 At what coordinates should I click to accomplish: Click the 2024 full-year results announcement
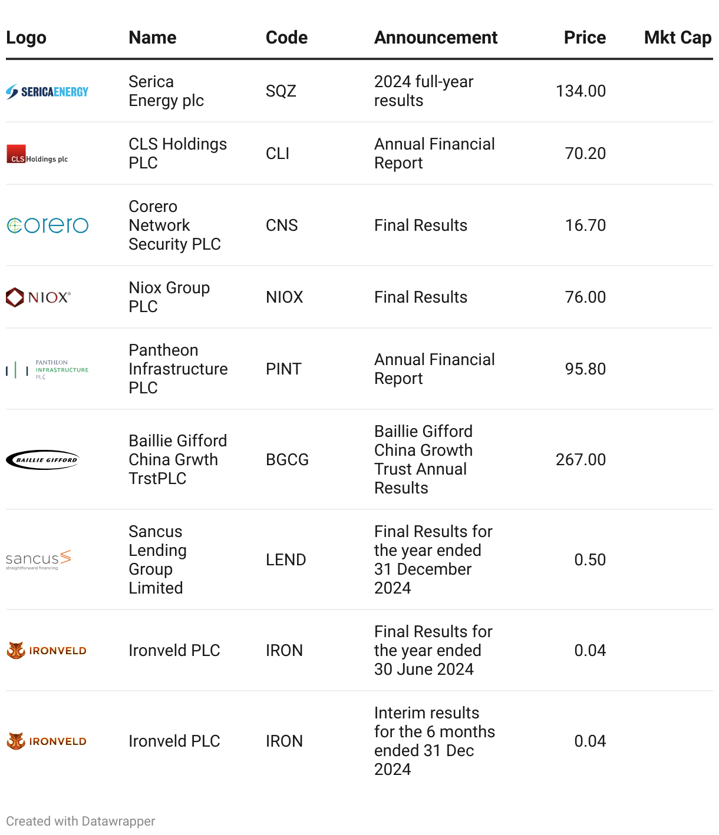[x=424, y=91]
